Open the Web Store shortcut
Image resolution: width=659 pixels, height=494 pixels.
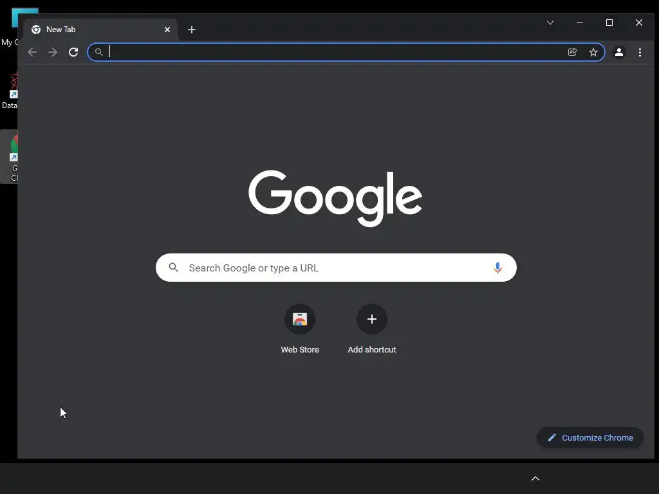click(x=300, y=329)
